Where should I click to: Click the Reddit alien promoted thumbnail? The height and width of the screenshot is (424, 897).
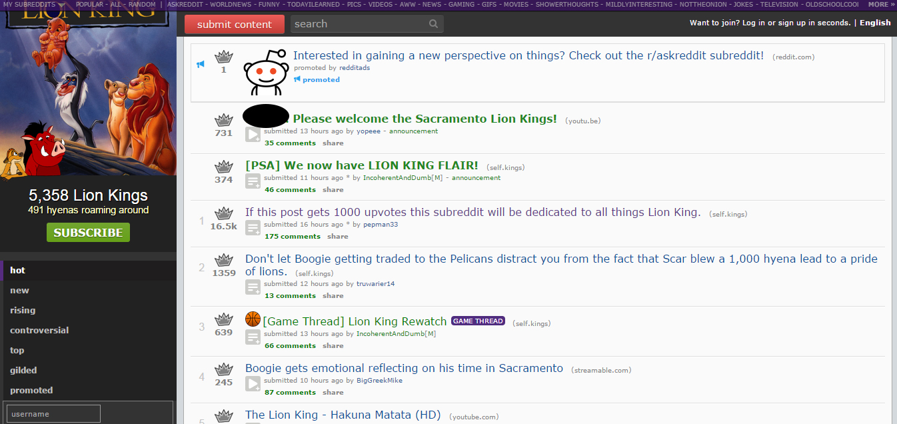265,71
